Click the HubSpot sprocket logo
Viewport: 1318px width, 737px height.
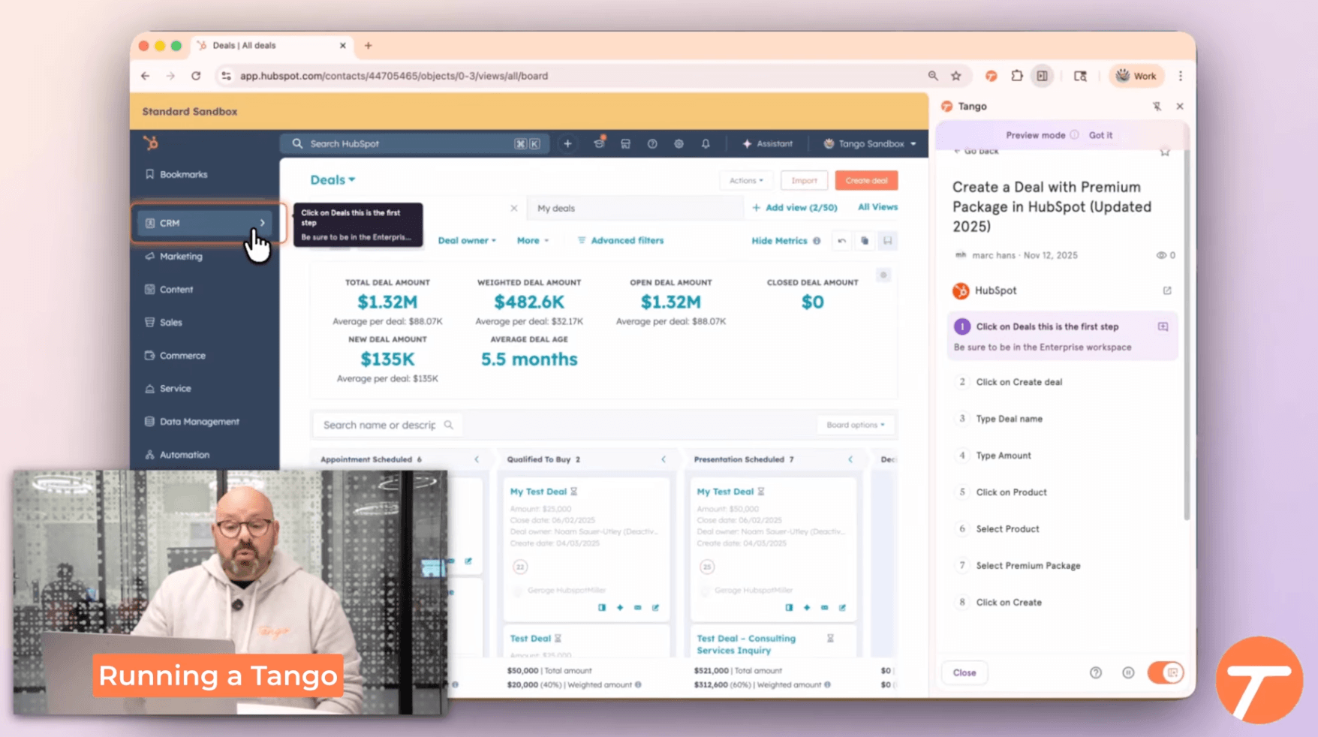click(x=151, y=143)
